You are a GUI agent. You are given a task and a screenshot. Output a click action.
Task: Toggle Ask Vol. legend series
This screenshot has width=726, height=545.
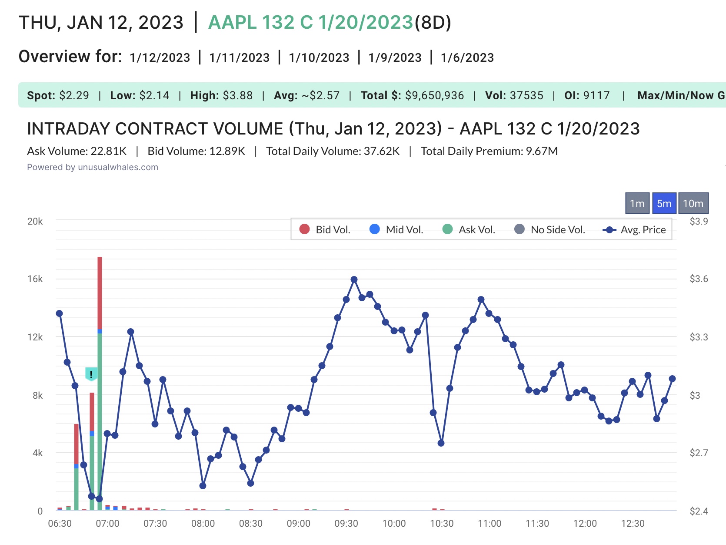pos(469,229)
